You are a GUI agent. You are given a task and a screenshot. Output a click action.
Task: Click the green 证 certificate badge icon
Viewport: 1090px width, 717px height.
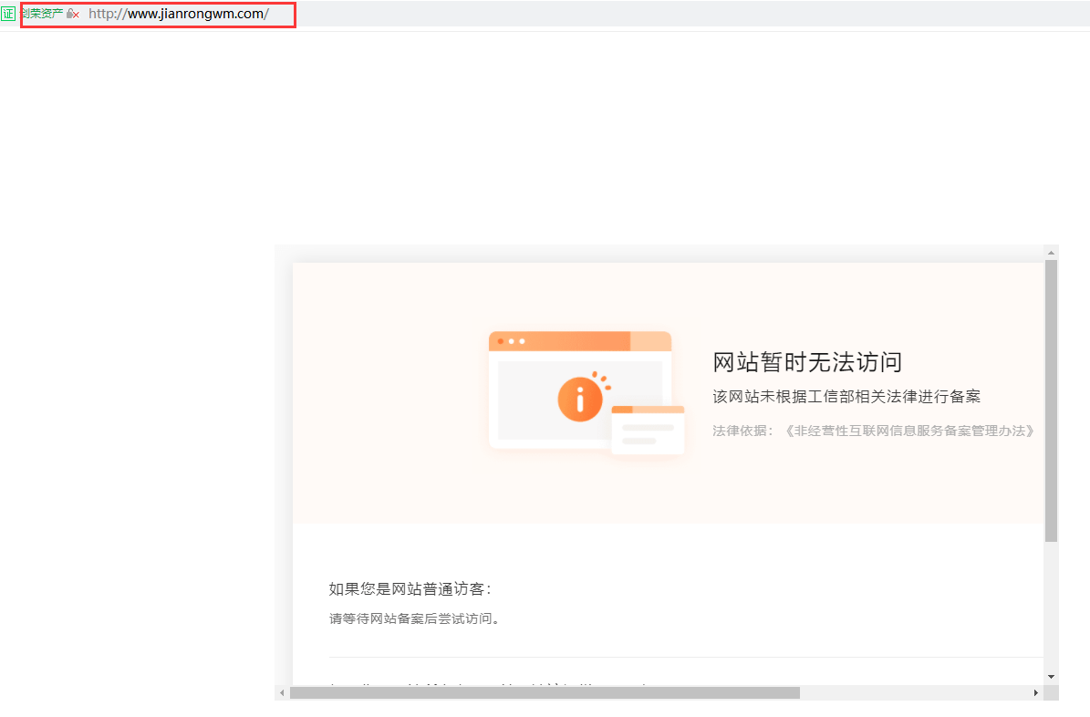(x=9, y=14)
